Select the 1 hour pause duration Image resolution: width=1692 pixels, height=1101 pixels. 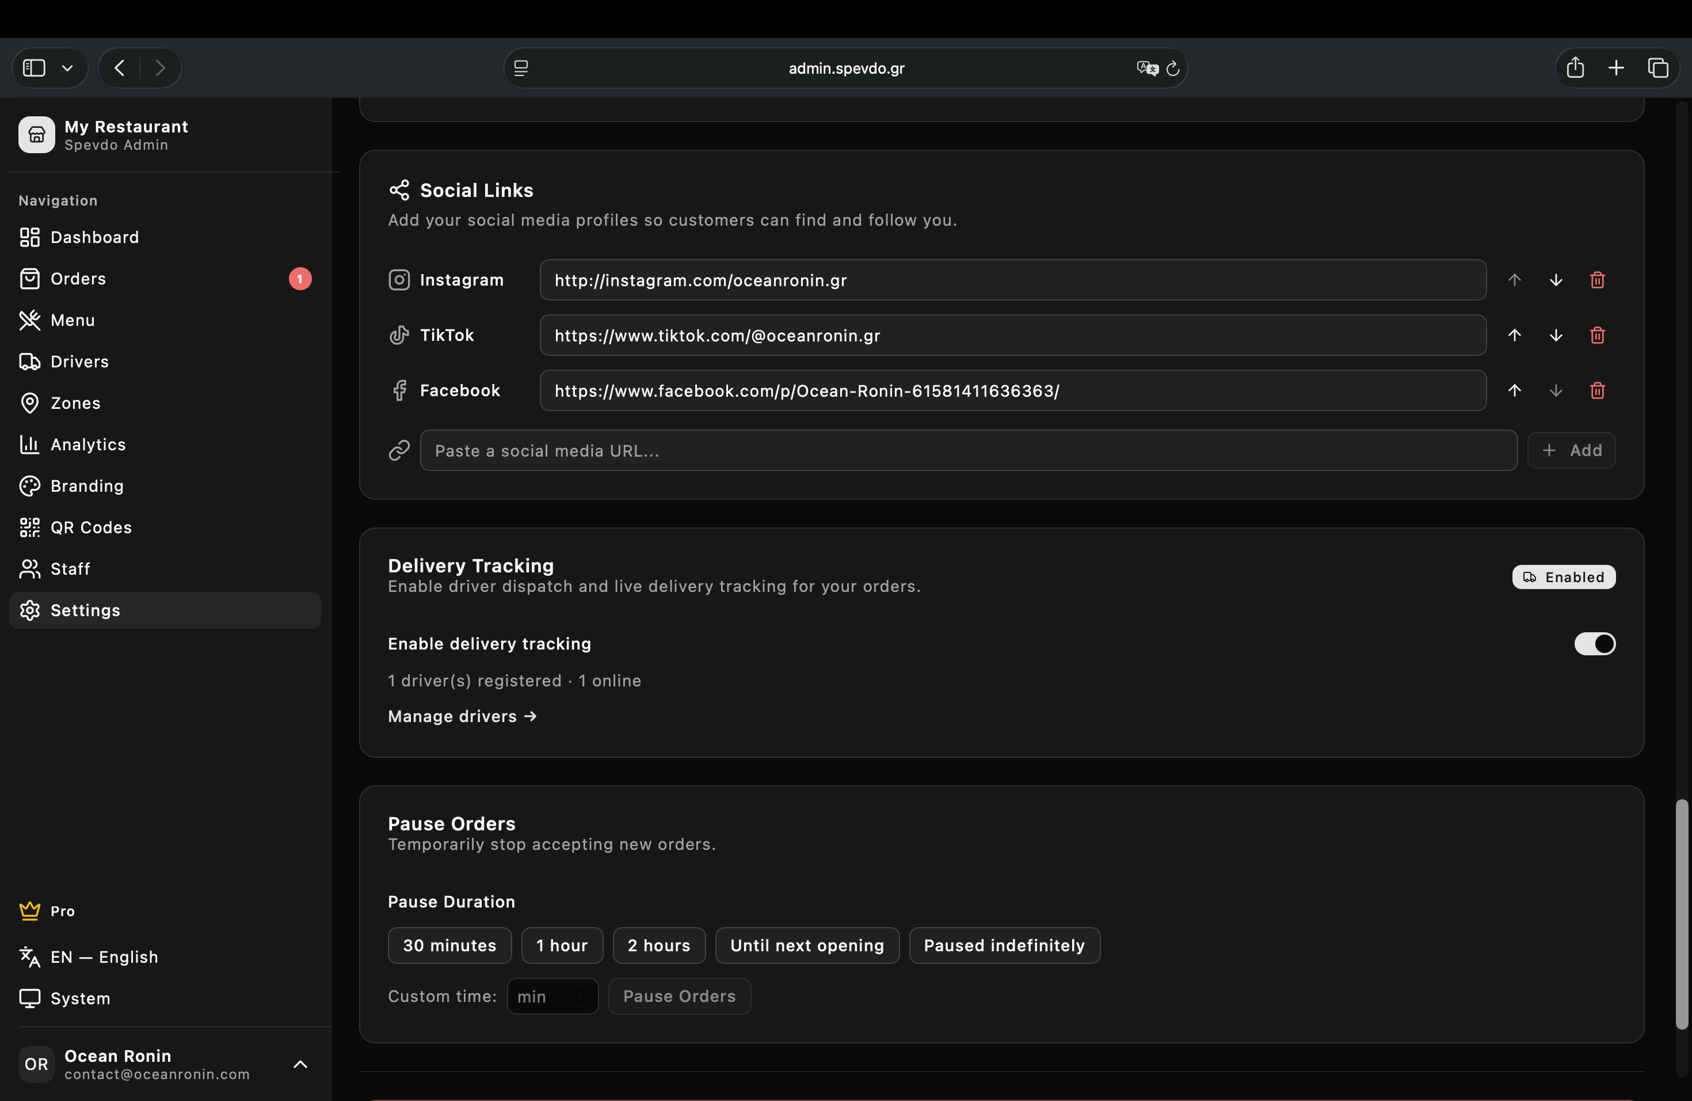(562, 946)
